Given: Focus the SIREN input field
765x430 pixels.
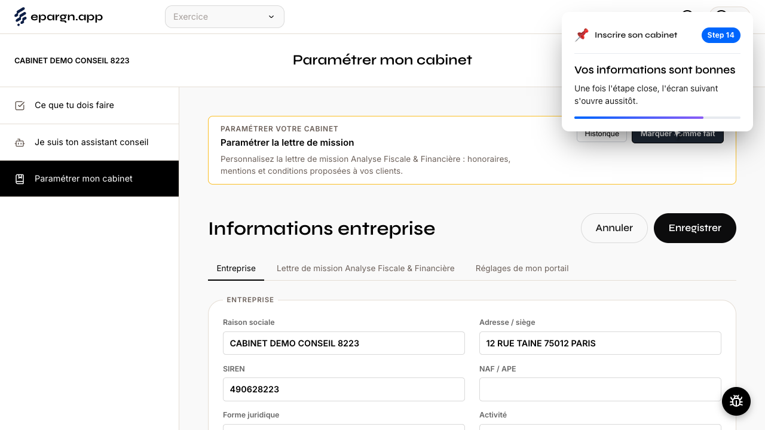Looking at the screenshot, I should (x=344, y=389).
